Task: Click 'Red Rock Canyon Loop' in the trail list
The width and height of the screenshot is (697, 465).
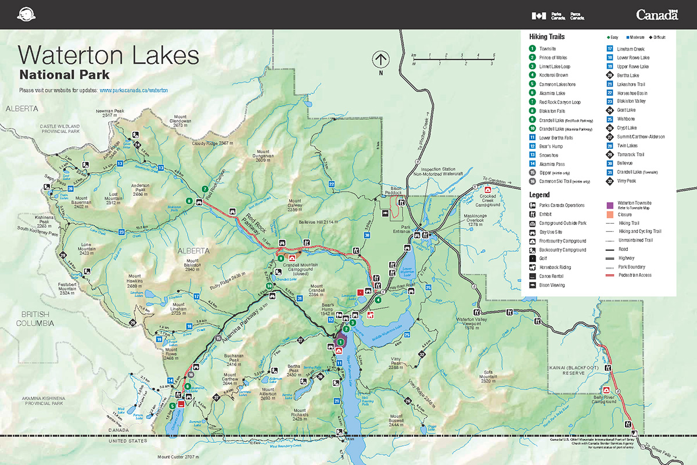Action: point(560,102)
